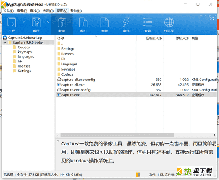Click the Test (测试) lightning icon
This screenshot has width=219, height=180.
[x=126, y=22]
